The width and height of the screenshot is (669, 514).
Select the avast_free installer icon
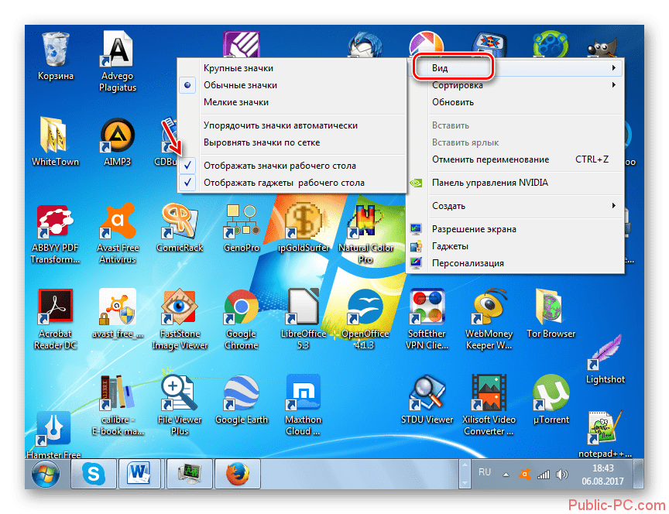click(x=118, y=314)
